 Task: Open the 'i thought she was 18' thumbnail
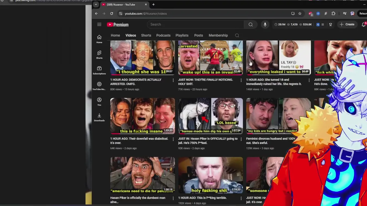coord(142,58)
